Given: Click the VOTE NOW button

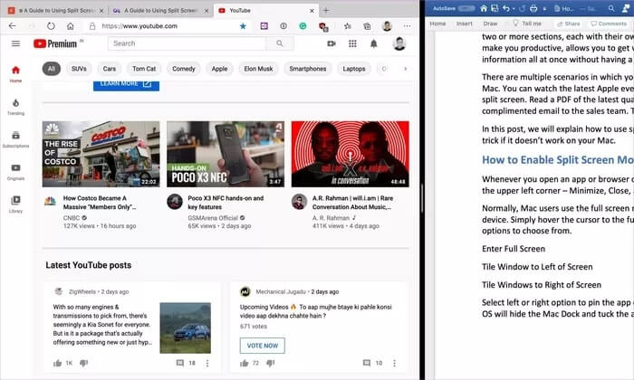Looking at the screenshot, I should (263, 346).
